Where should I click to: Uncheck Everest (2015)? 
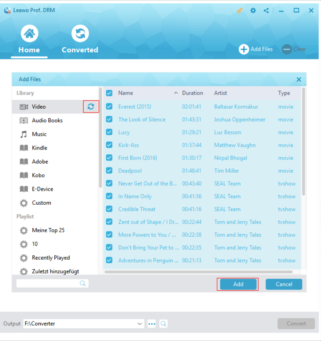point(109,106)
